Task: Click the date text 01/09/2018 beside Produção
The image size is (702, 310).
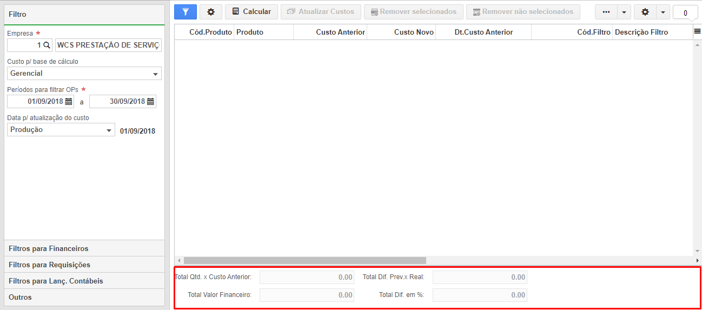Action: pyautogui.click(x=137, y=131)
